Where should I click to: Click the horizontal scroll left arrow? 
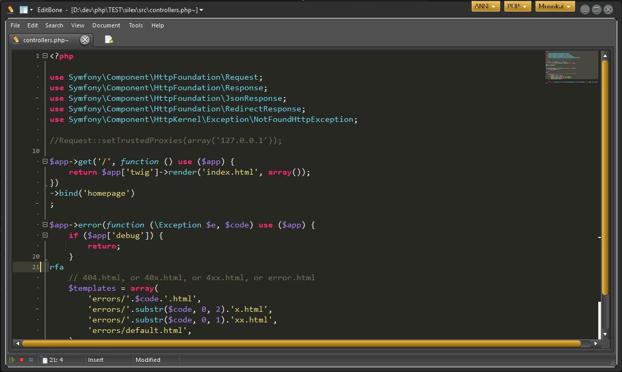pos(17,344)
